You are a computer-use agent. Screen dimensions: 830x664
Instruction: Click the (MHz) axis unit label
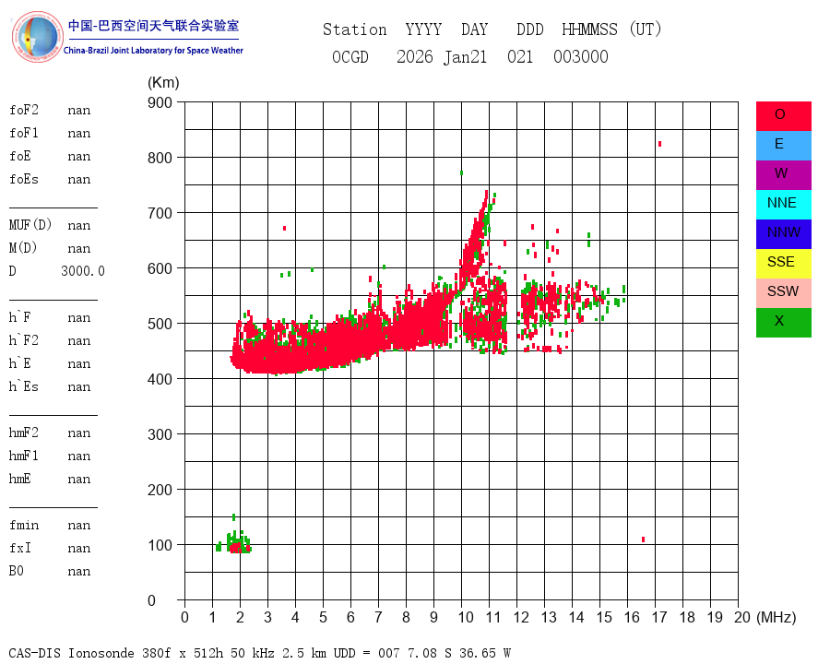[777, 617]
